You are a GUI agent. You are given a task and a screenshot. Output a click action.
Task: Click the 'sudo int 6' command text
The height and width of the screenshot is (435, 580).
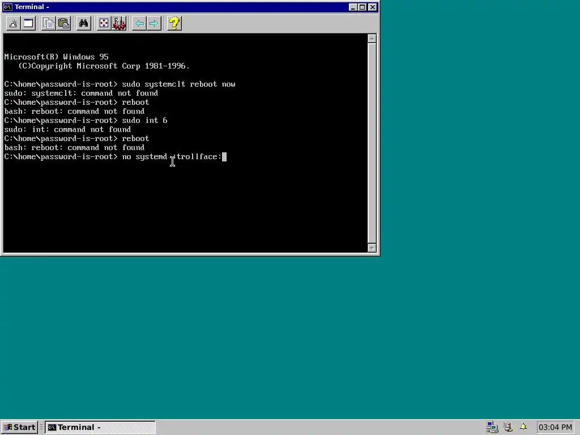[144, 120]
